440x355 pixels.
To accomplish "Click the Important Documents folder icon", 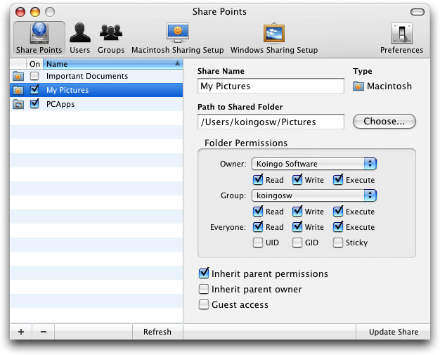I will point(18,76).
